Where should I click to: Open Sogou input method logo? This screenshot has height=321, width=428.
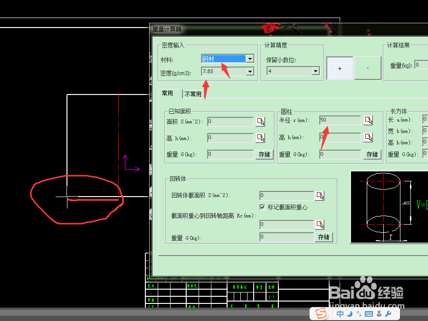321,314
